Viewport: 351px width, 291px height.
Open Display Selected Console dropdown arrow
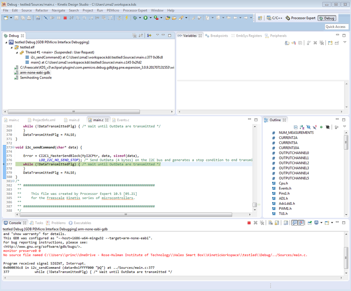click(321, 223)
